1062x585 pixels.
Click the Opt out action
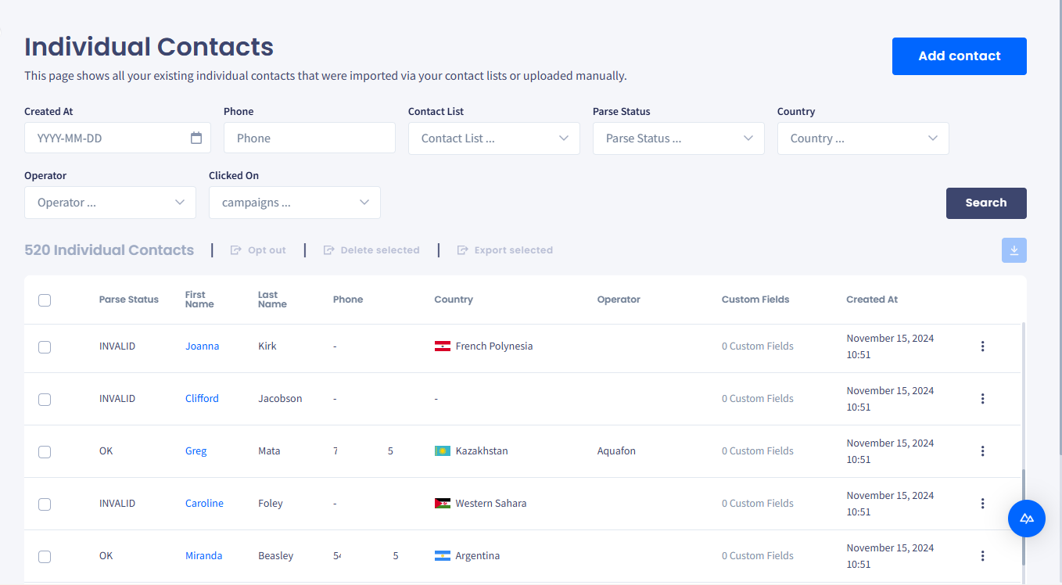(x=258, y=250)
